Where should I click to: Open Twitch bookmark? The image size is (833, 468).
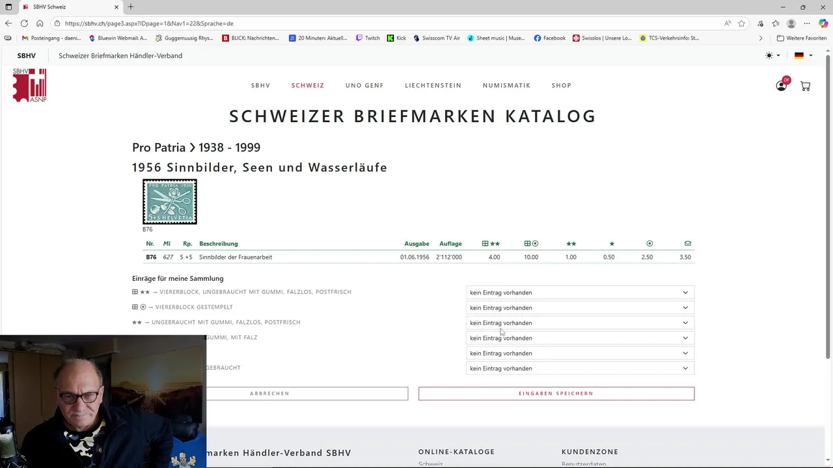coord(368,38)
